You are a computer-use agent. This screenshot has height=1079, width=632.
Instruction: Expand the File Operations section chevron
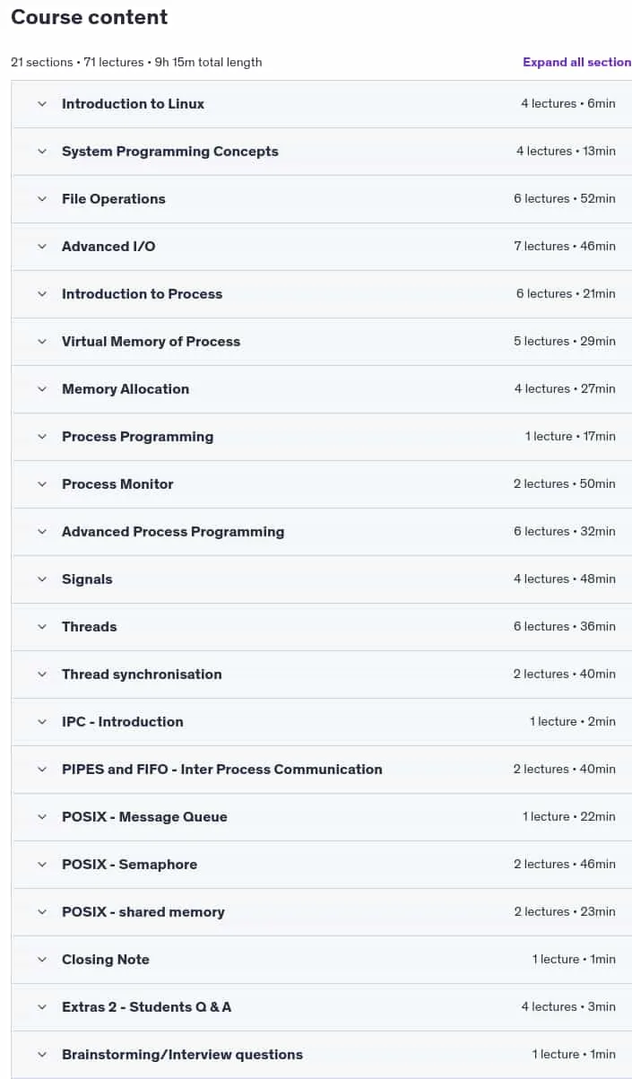pos(41,199)
